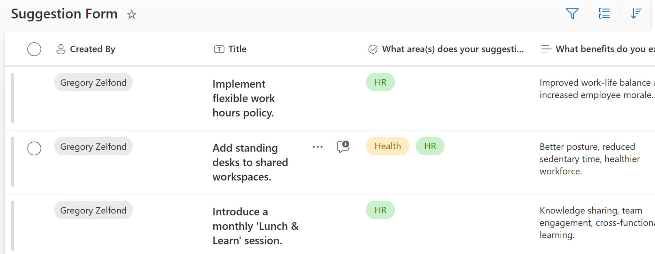
Task: Open the Created By column header menu
Action: pyautogui.click(x=93, y=49)
